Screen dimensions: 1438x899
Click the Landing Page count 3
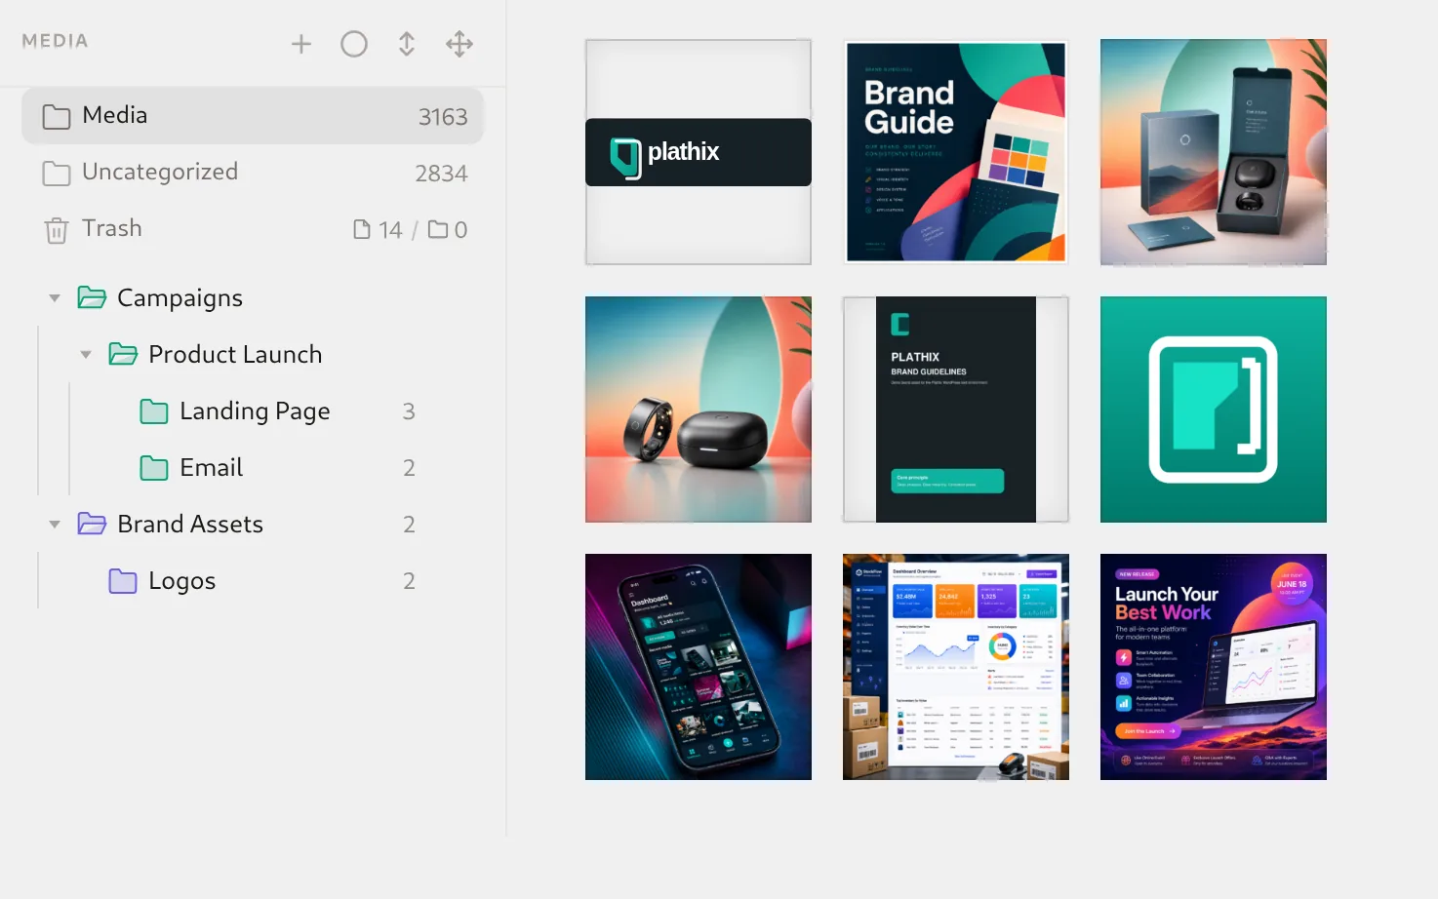coord(409,411)
